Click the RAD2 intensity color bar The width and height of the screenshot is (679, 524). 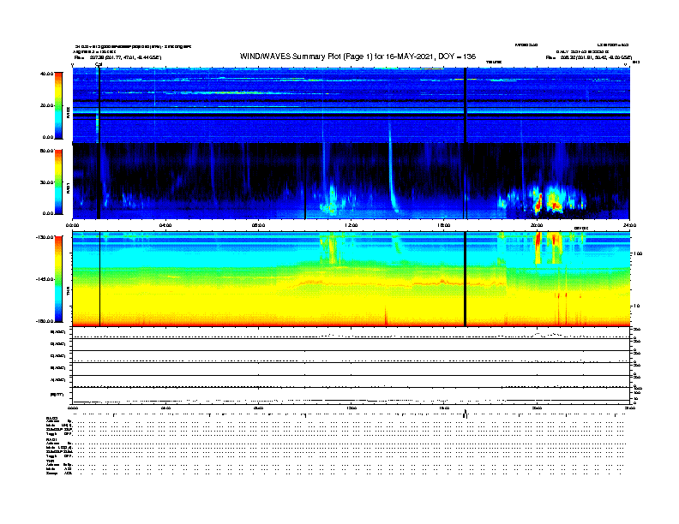coord(58,105)
